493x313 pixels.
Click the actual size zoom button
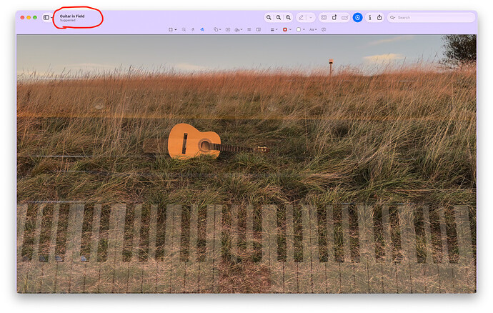(279, 18)
